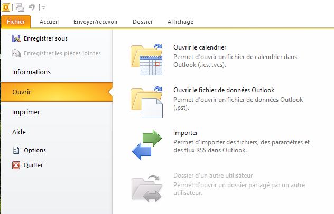Select Informations in the backstage menu
The width and height of the screenshot is (334, 214).
point(31,72)
